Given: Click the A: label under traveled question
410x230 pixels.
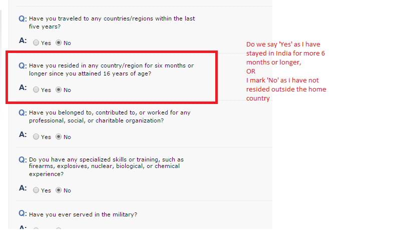Looking at the screenshot, I should (x=23, y=40).
